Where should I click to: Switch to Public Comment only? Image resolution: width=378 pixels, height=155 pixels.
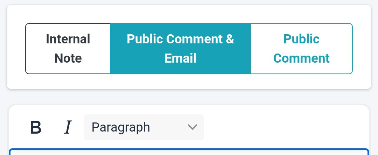301,49
